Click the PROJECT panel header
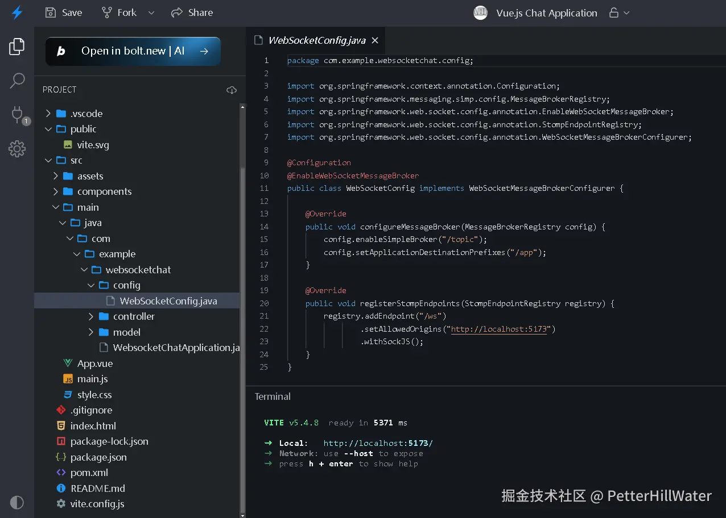The image size is (726, 518). pyautogui.click(x=60, y=90)
